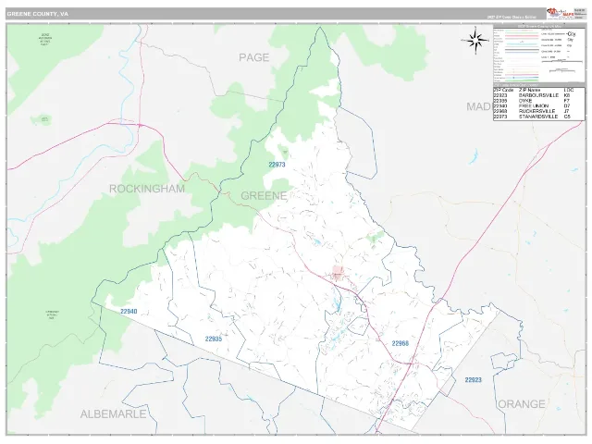Click ZIP code label 22968 on map

400,343
